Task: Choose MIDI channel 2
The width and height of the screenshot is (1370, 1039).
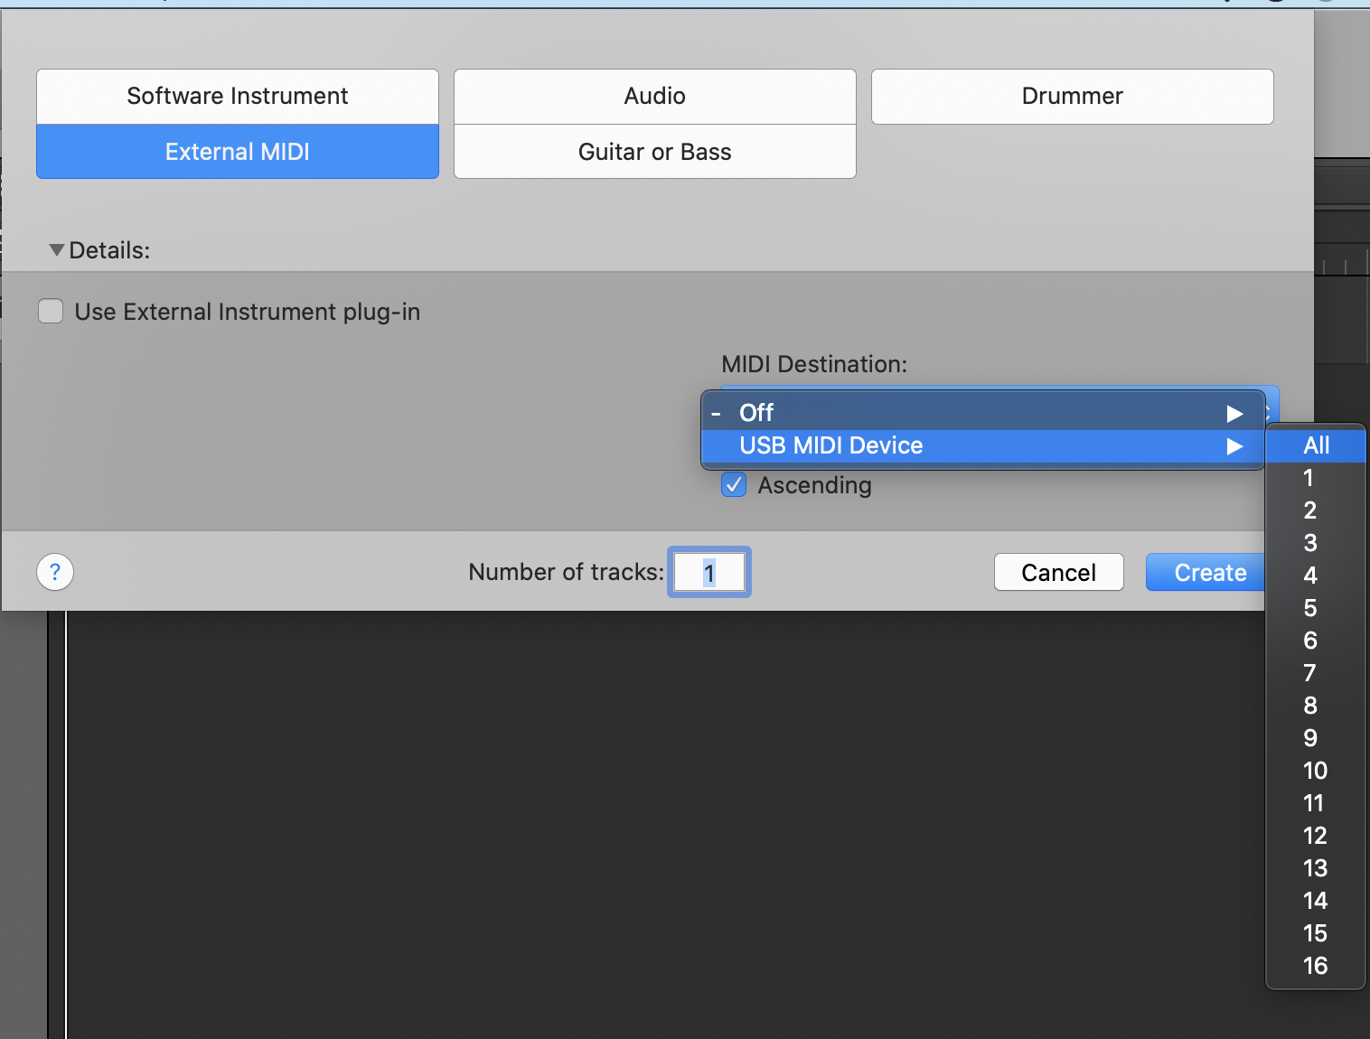Action: click(1316, 510)
